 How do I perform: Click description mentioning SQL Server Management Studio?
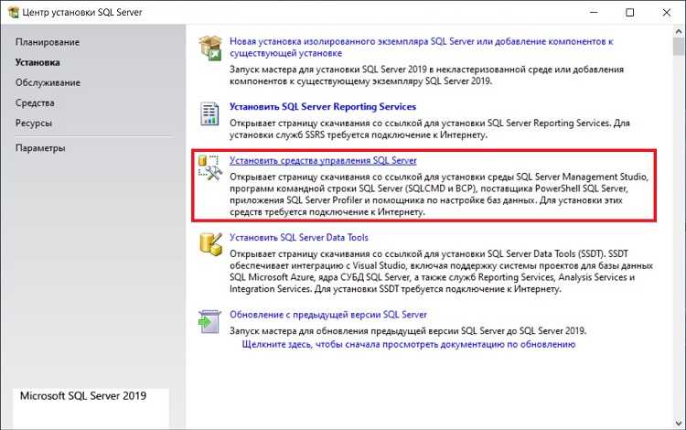pos(439,194)
